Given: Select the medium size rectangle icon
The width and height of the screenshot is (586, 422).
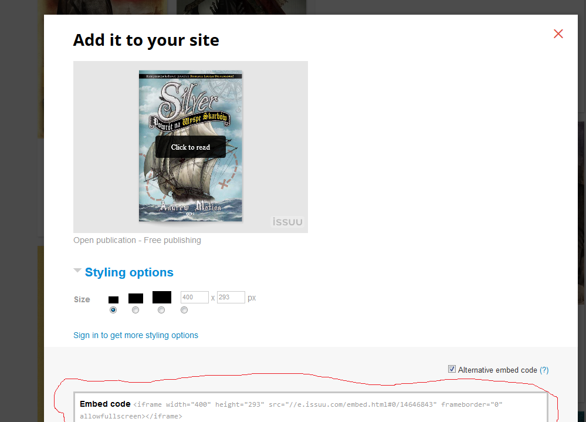Looking at the screenshot, I should point(136,298).
